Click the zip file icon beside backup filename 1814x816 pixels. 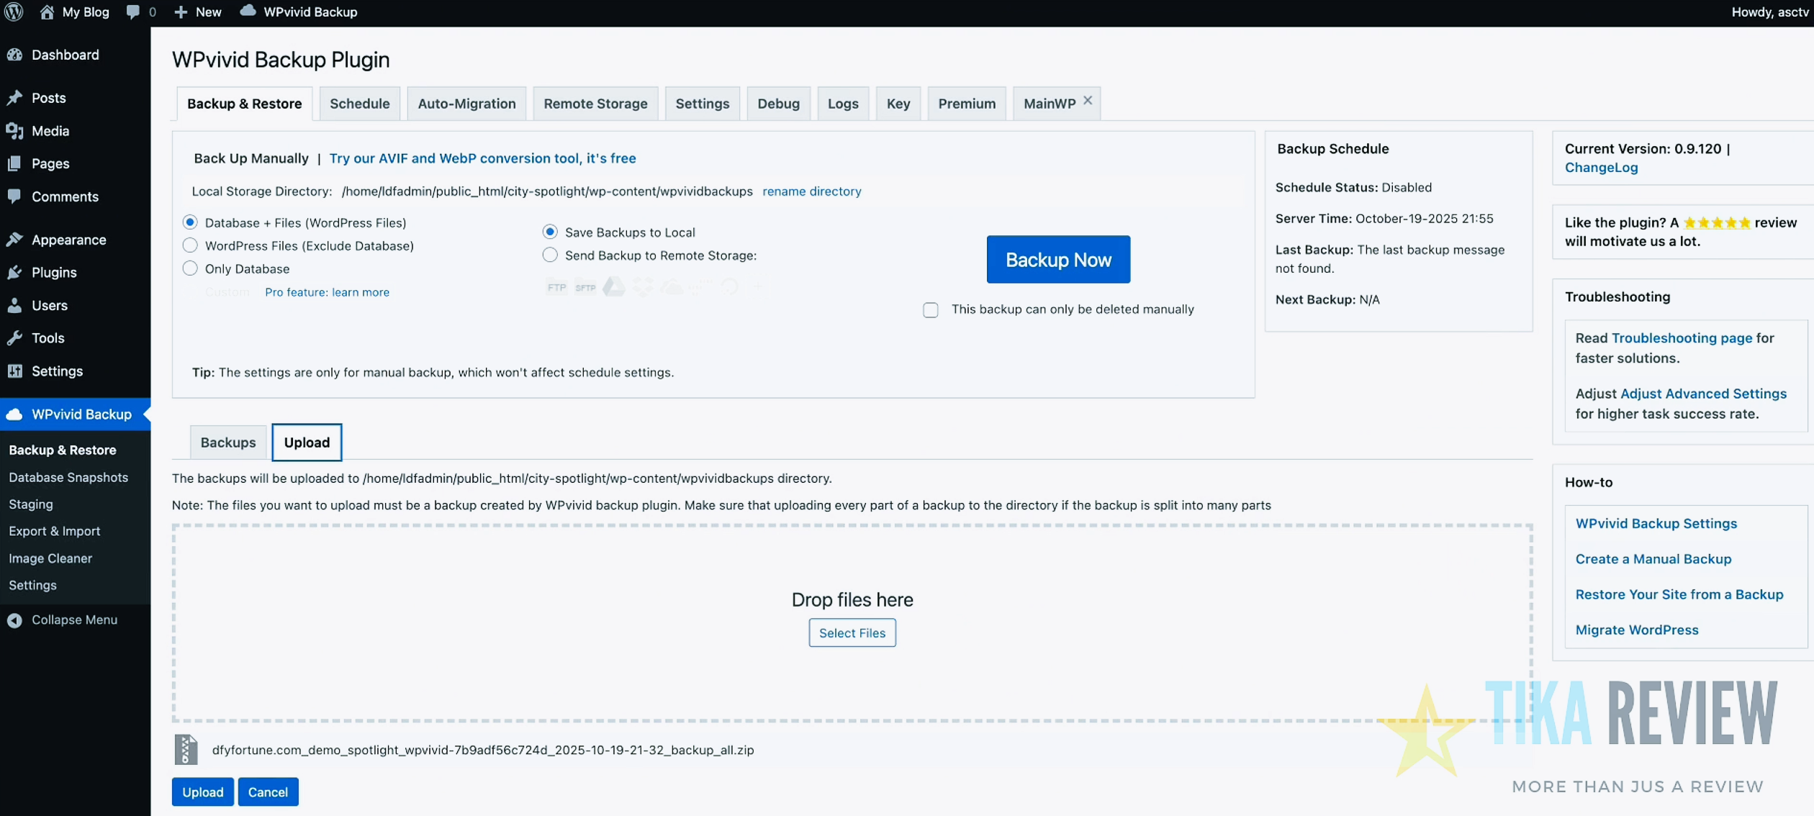point(186,749)
